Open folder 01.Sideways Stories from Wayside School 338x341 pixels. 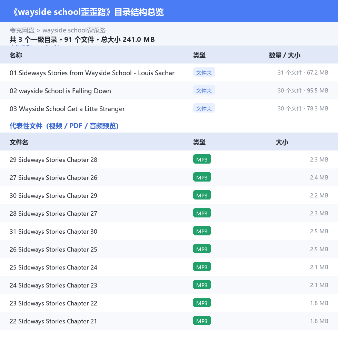[x=92, y=73]
